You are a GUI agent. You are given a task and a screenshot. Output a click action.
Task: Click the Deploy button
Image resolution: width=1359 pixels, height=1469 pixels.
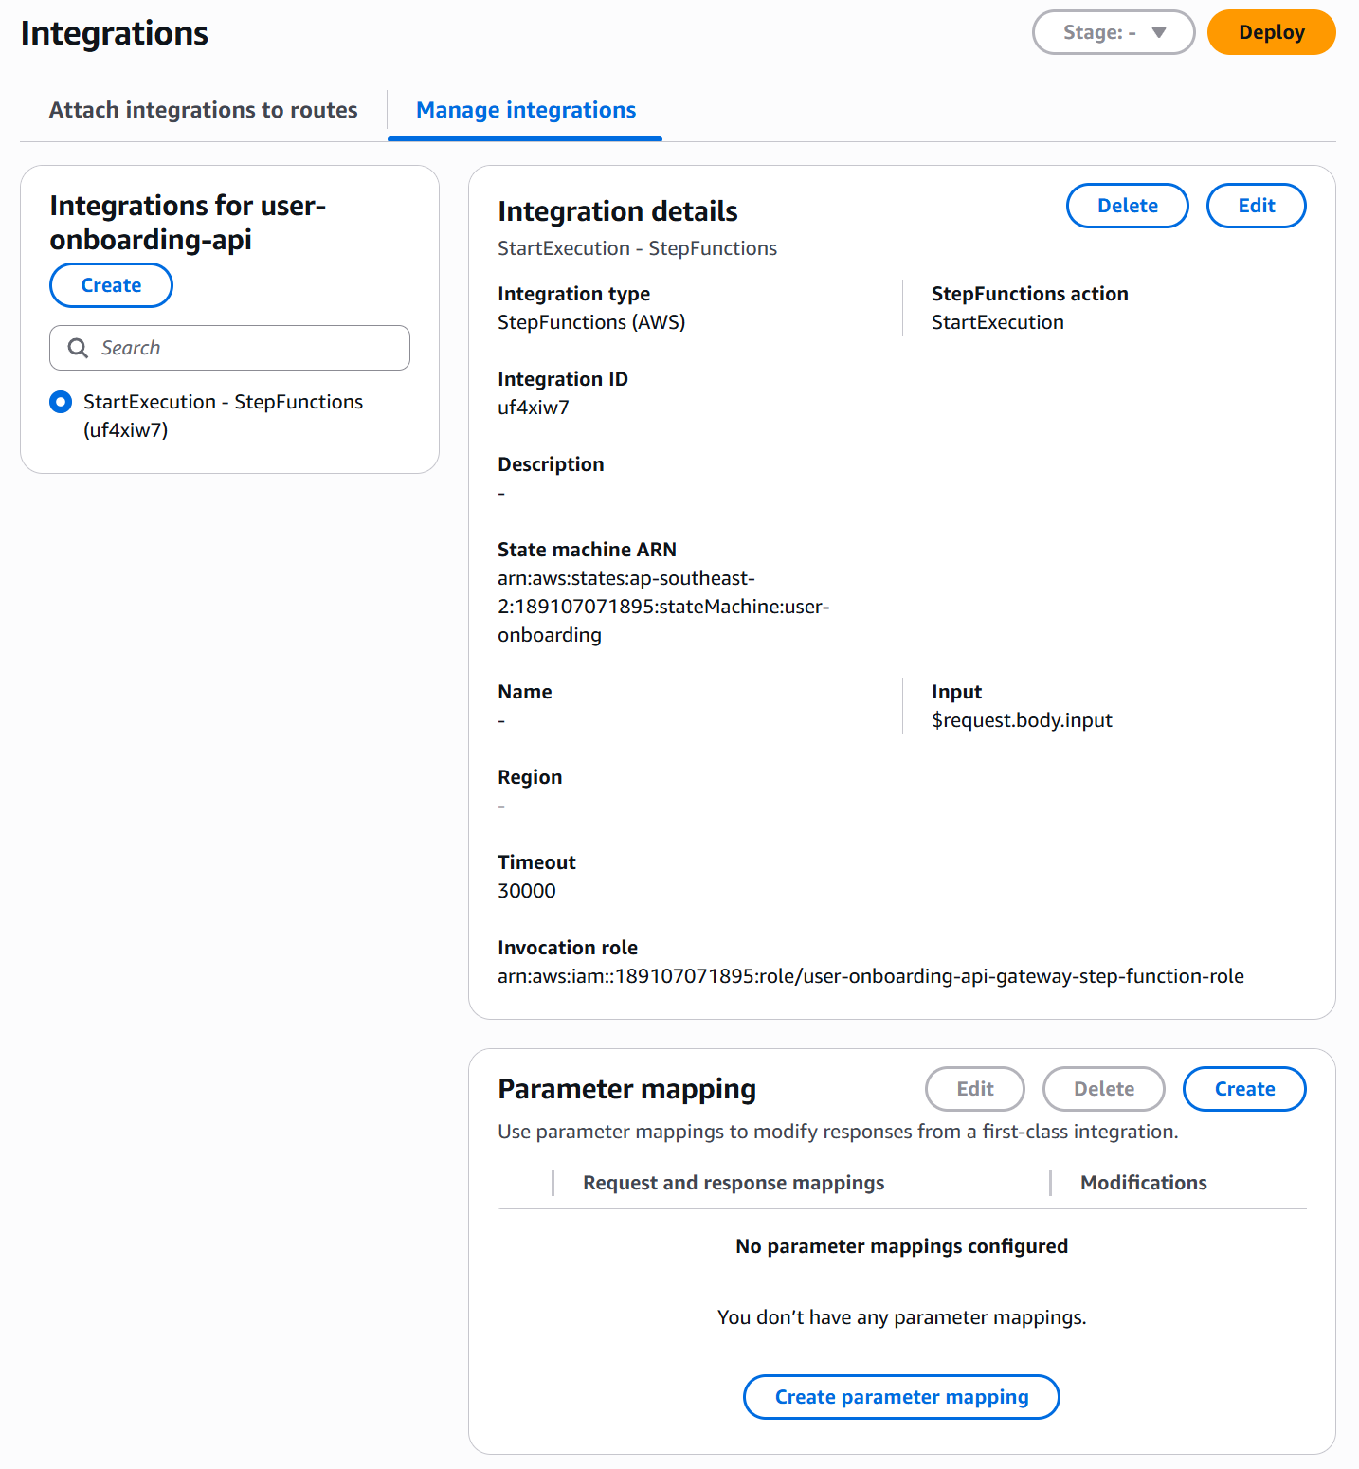1270,31
